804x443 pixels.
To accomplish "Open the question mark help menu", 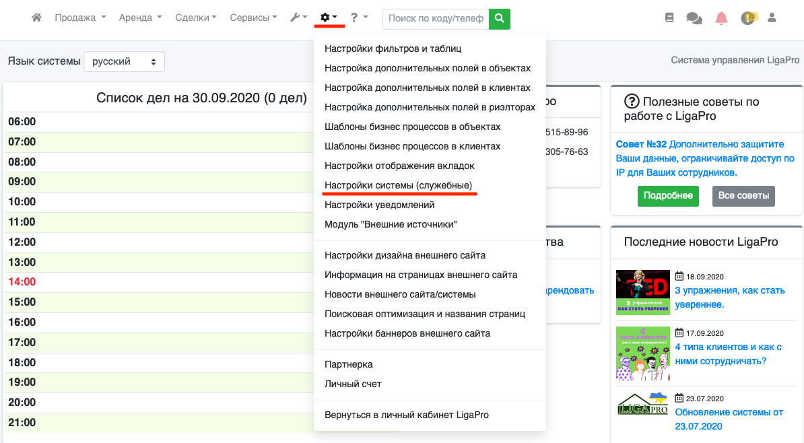I will coord(359,18).
